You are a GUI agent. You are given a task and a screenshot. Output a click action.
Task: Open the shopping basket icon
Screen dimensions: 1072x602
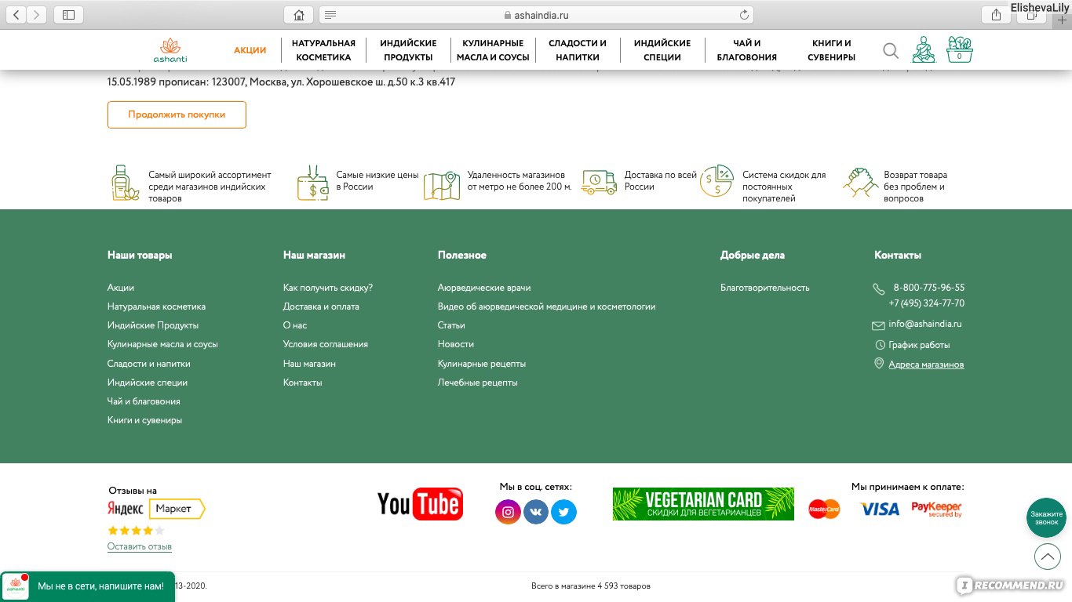point(959,49)
